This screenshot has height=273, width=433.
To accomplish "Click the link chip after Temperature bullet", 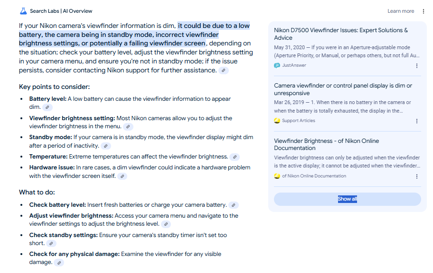I will tap(235, 157).
